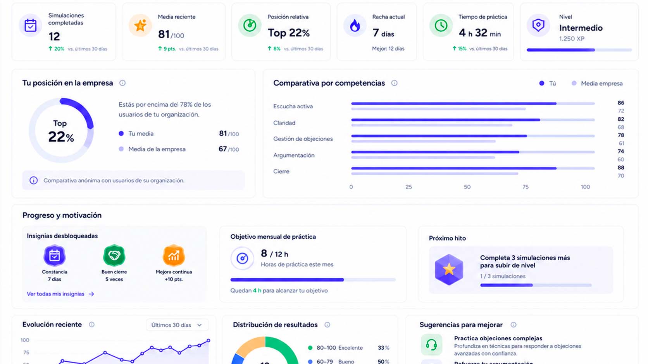Screen dimensions: 648x364
Task: Click the Claridad competency label
Action: (x=284, y=123)
